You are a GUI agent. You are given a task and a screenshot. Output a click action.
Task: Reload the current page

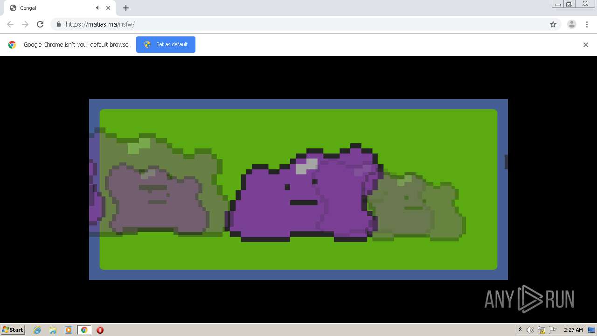point(40,24)
